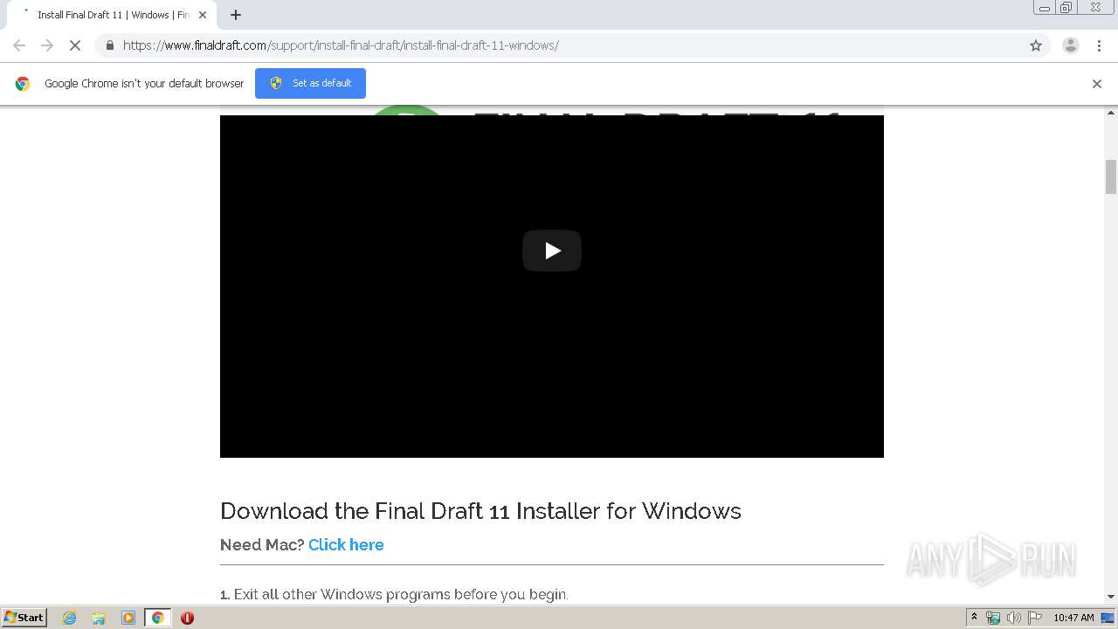Stop loading the page
This screenshot has height=629, width=1118.
tap(75, 45)
